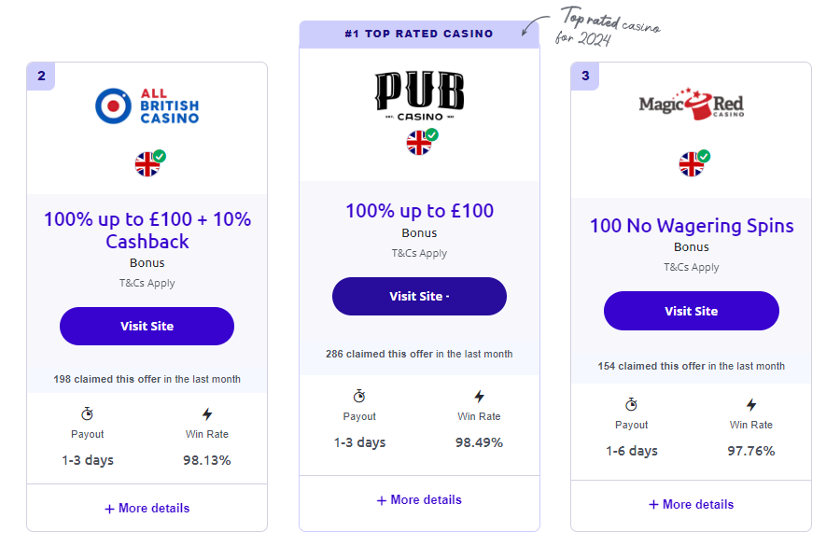This screenshot has height=546, width=826.
Task: Click the All British Casino logo
Action: (147, 105)
